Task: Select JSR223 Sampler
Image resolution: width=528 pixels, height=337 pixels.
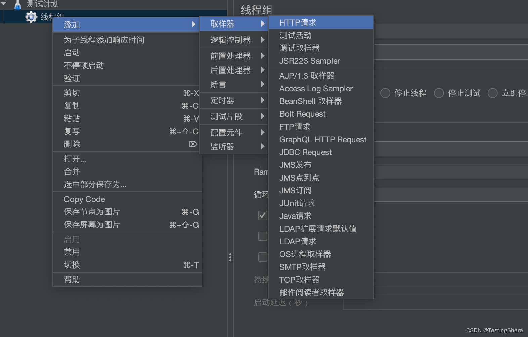Action: [321, 61]
